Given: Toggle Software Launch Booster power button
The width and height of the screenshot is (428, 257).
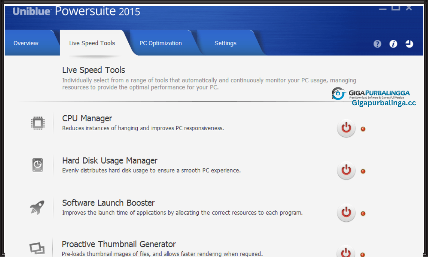Looking at the screenshot, I should click(x=346, y=212).
